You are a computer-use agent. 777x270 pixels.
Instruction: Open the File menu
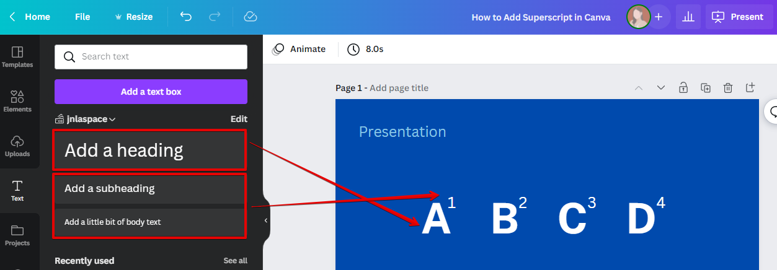82,17
